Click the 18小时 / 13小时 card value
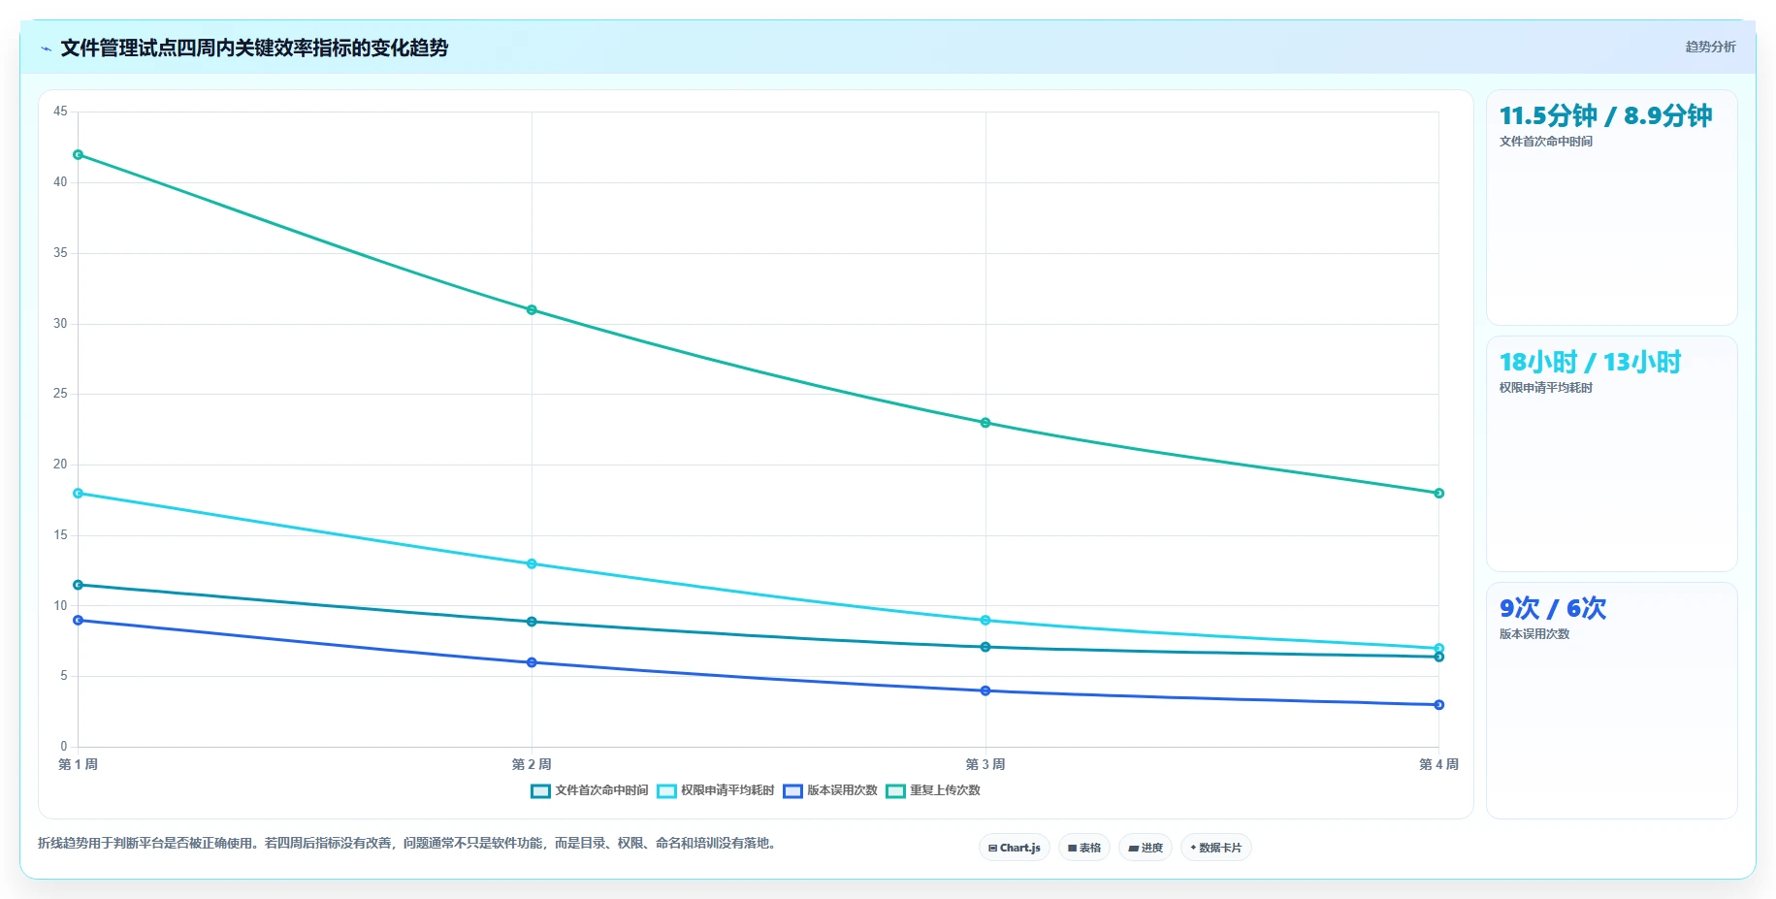The width and height of the screenshot is (1776, 899). [1591, 362]
